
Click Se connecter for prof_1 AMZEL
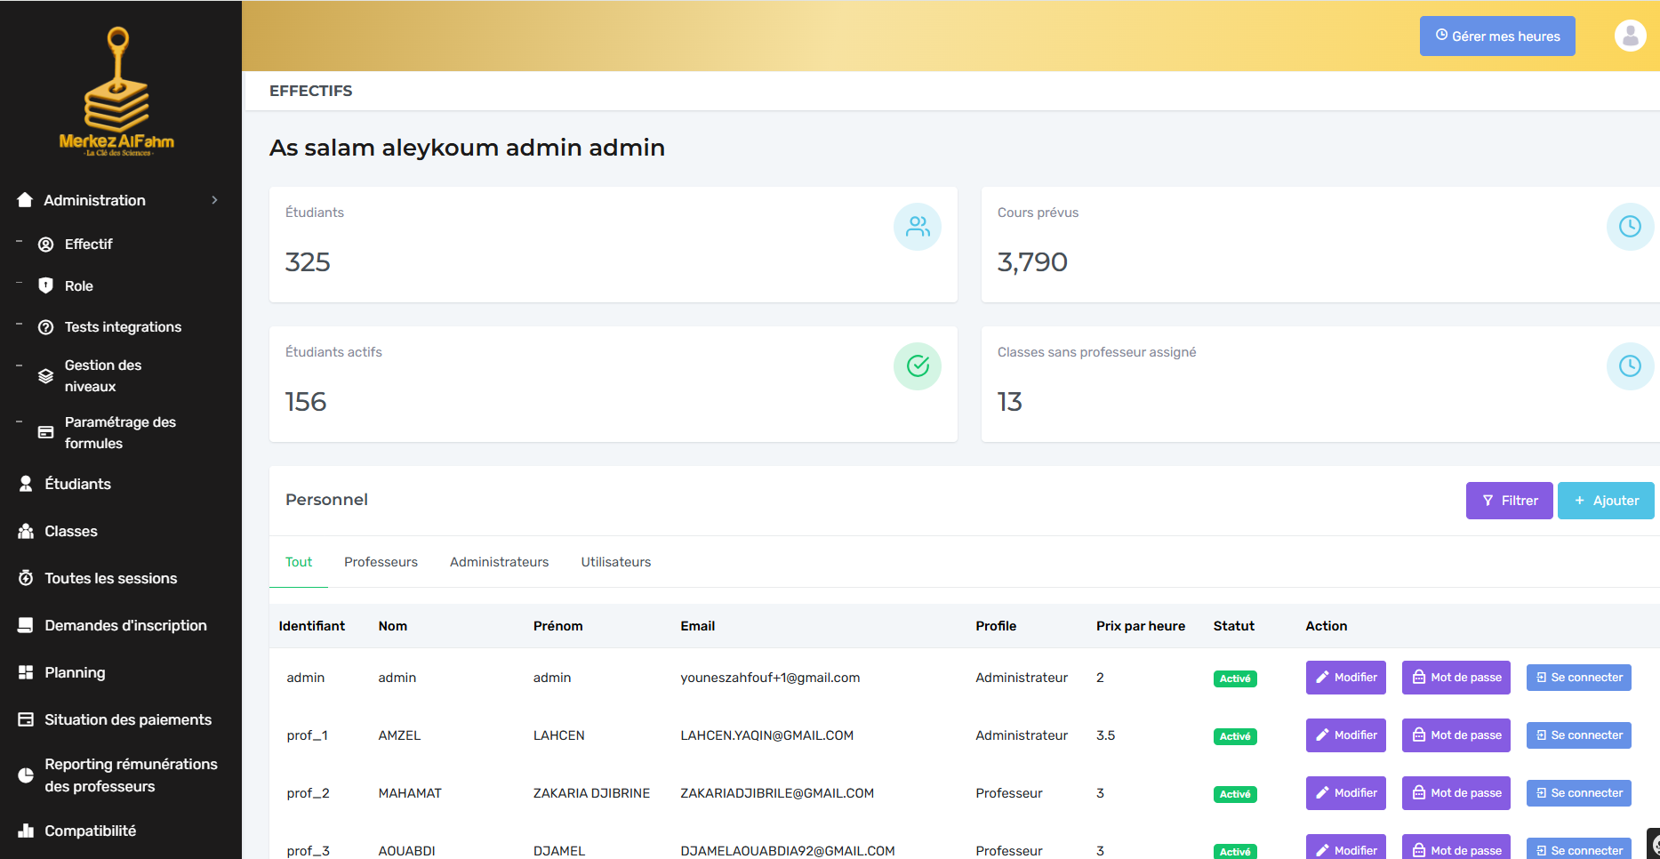tap(1578, 735)
